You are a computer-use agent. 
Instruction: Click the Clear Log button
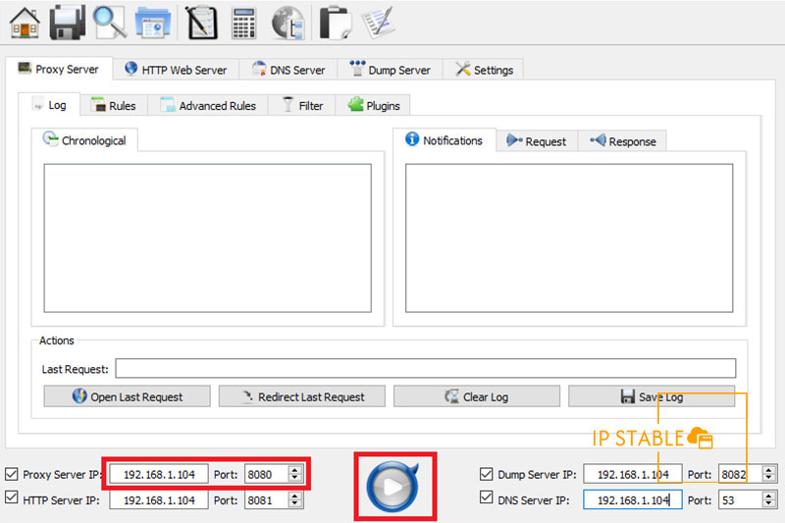[477, 396]
